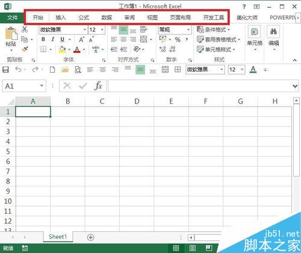Click the ribbon red font color A
Image resolution: width=301 pixels, height=253 pixels.
(77, 49)
